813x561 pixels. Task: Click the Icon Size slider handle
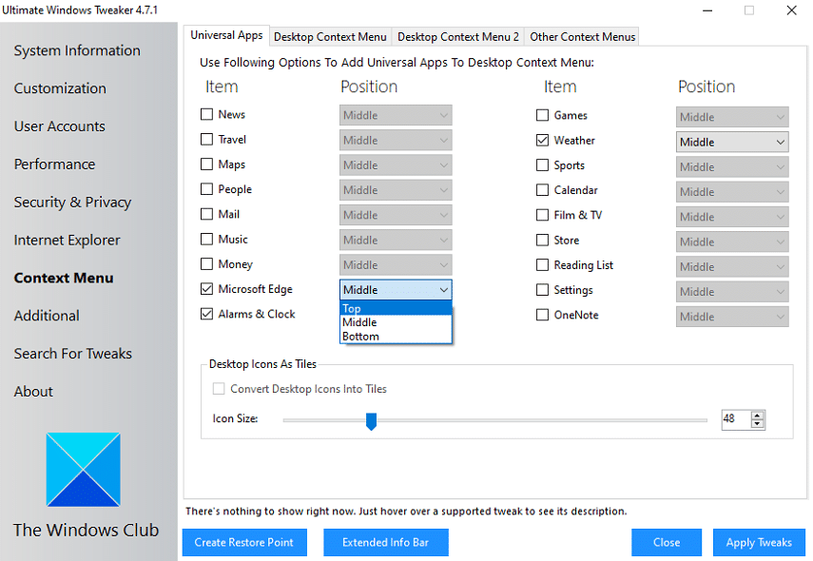pos(371,421)
